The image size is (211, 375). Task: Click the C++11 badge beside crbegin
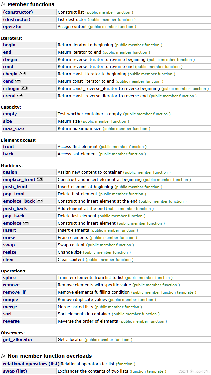coord(24,88)
